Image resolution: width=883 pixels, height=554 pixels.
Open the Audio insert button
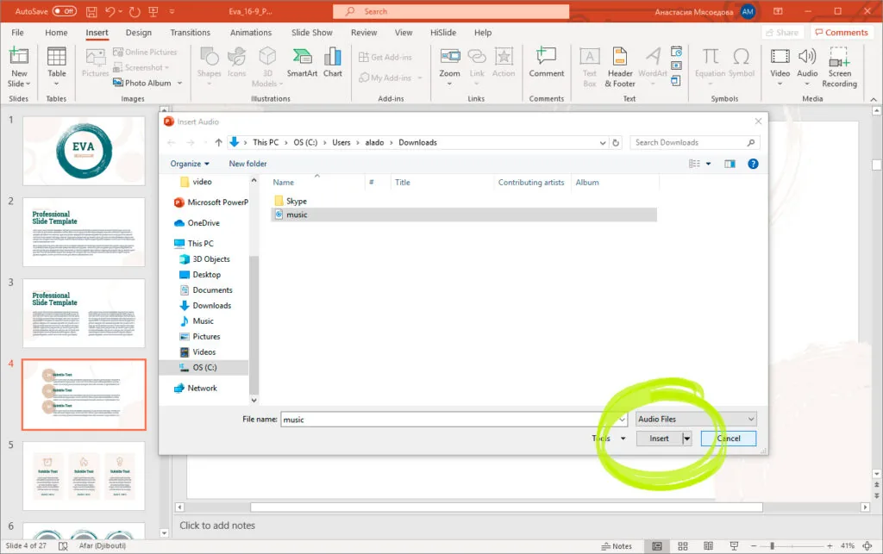[x=807, y=66]
